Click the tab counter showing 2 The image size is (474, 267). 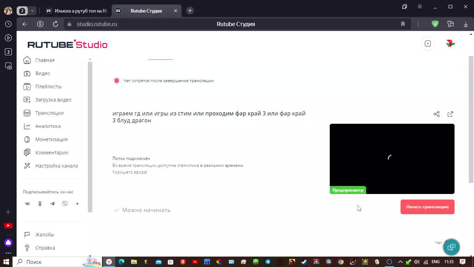click(x=22, y=11)
